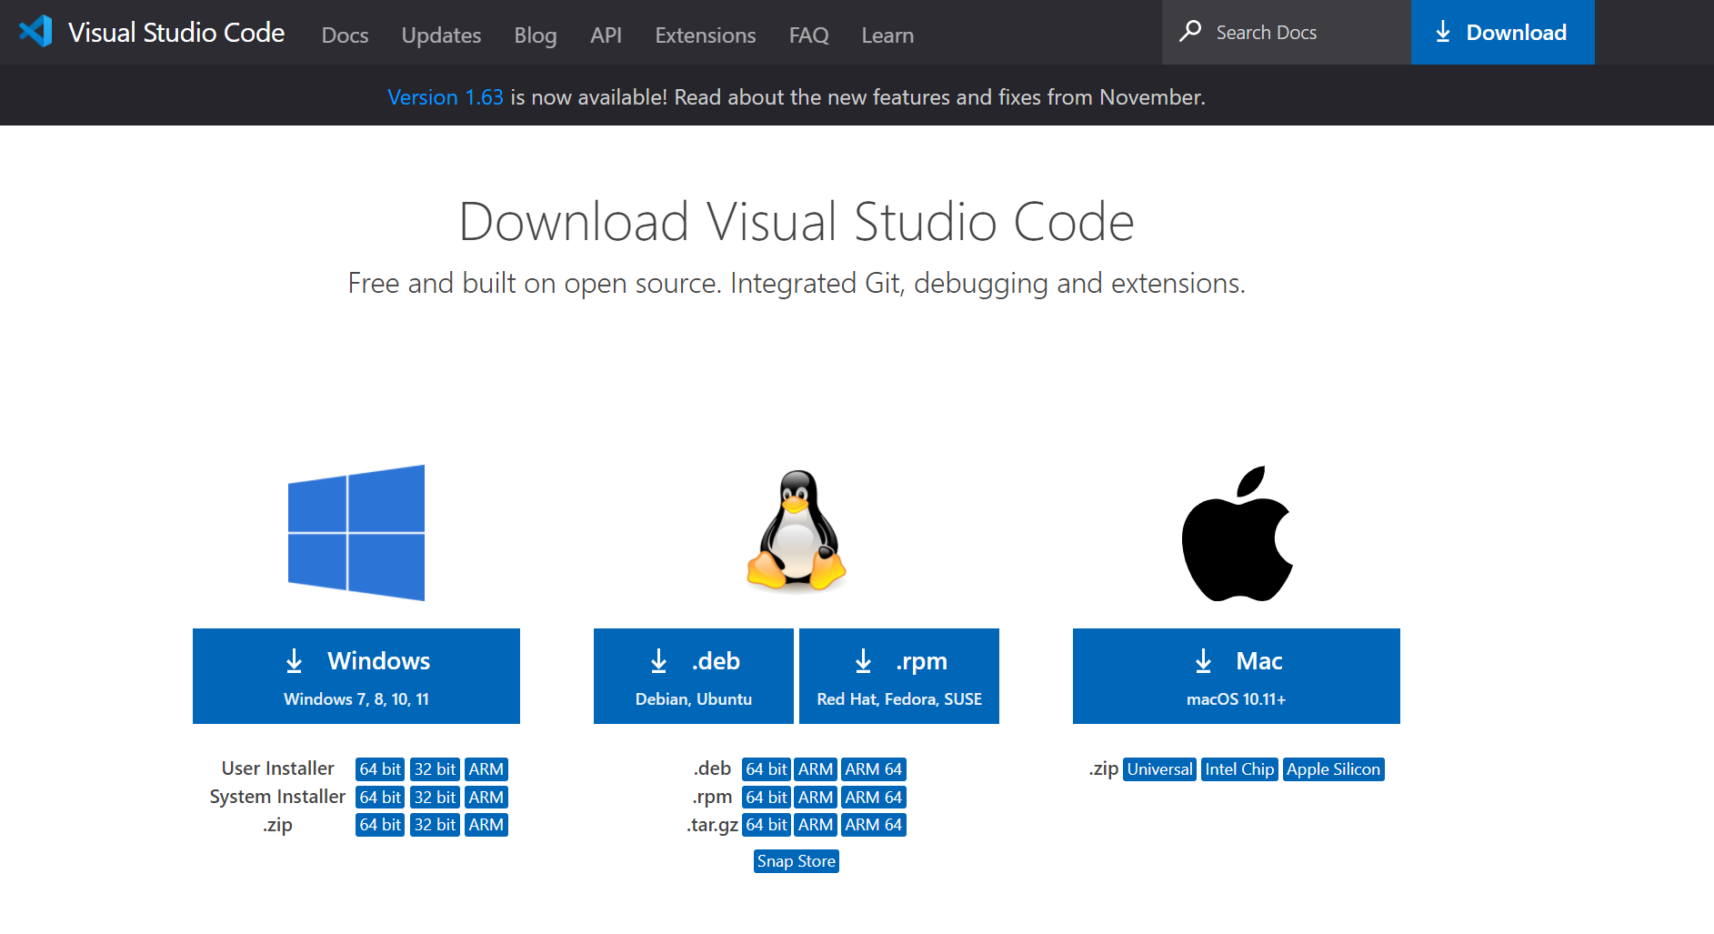
Task: Click the Visual Studio Code logo icon
Action: tap(35, 32)
